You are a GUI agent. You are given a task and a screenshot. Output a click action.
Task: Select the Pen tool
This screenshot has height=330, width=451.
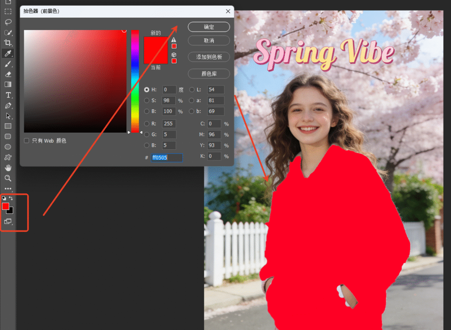pyautogui.click(x=8, y=106)
